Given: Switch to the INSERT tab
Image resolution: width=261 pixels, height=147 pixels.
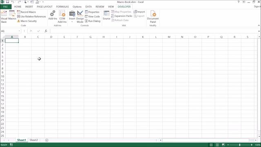Looking at the screenshot, I should point(29,7).
